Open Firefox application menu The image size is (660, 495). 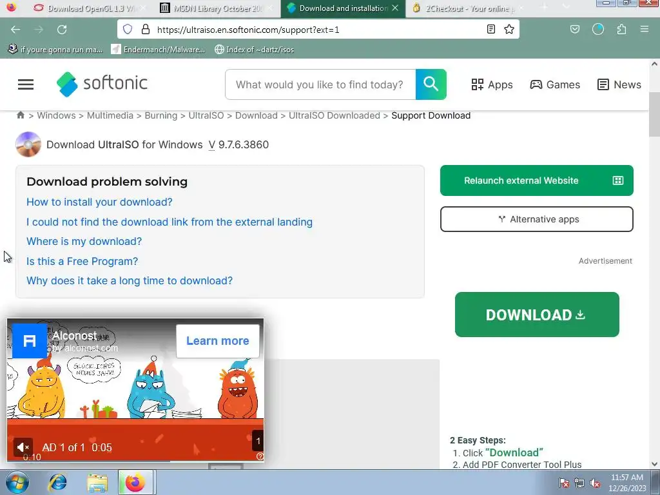point(644,30)
